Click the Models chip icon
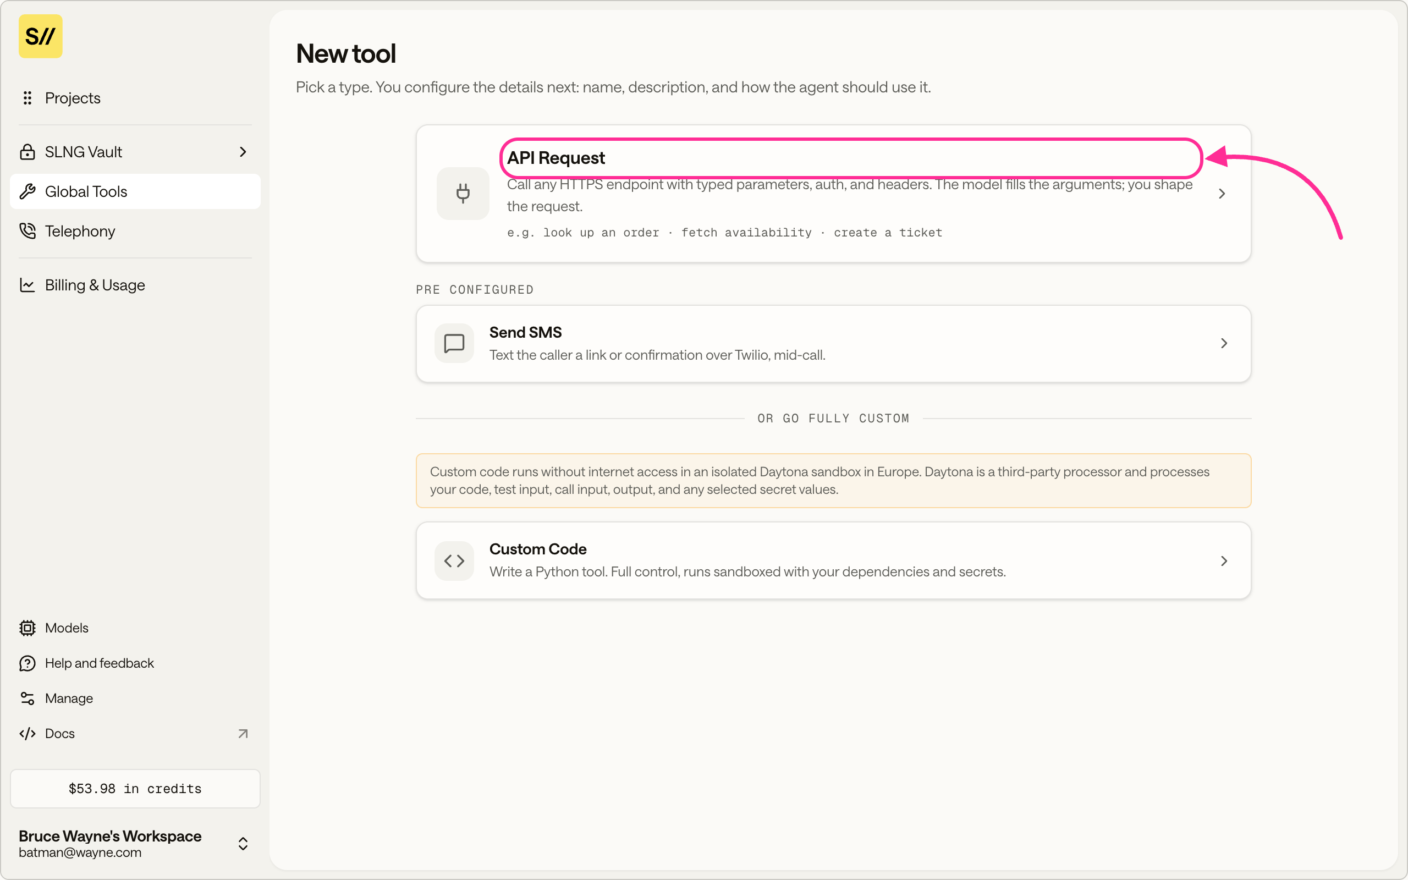 tap(28, 628)
